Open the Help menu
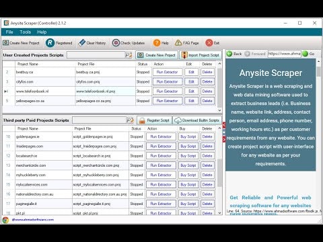Screen dimensions: 323x242 [x=42, y=32]
